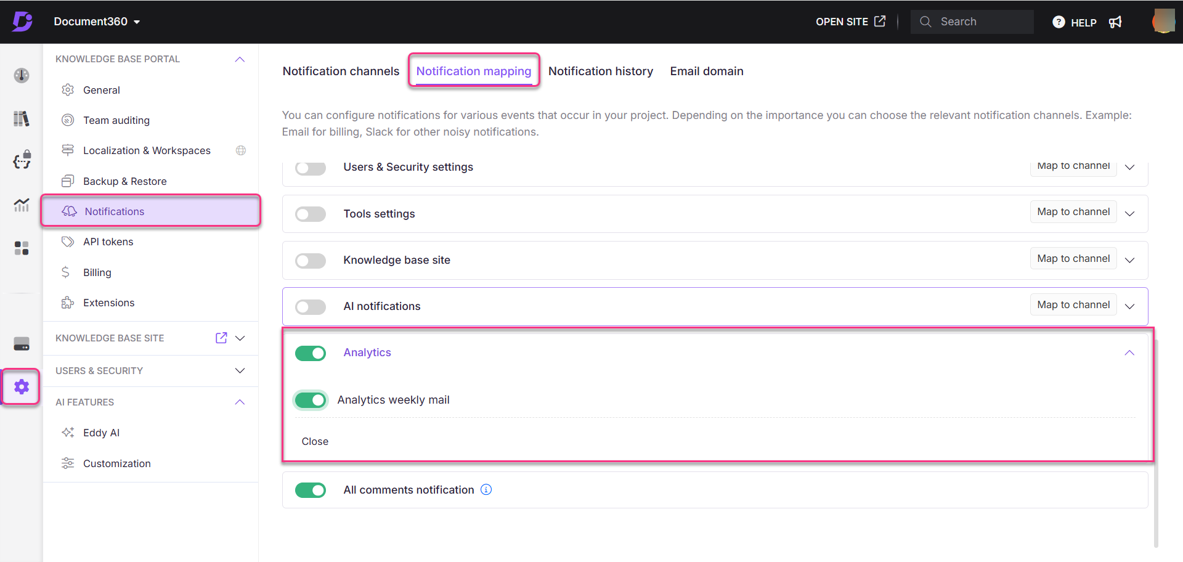The image size is (1183, 562).
Task: Open the widgets grid icon in rail
Action: [x=22, y=248]
